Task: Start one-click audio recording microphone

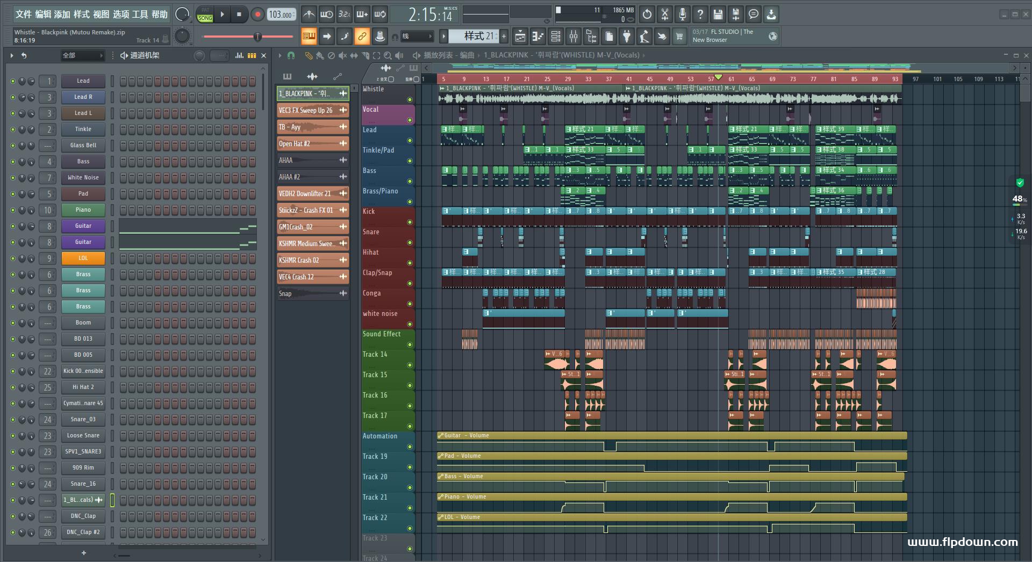Action: 683,15
